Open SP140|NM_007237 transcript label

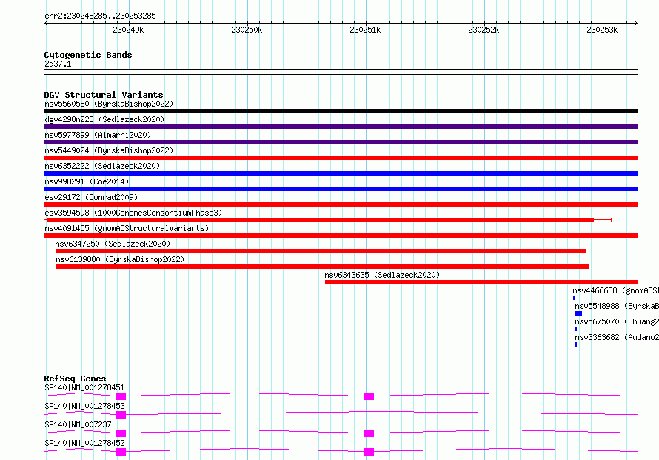pyautogui.click(x=78, y=424)
